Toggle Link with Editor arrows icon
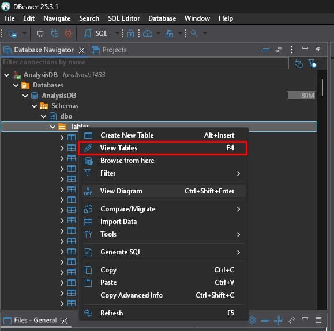The image size is (334, 331). (279, 50)
